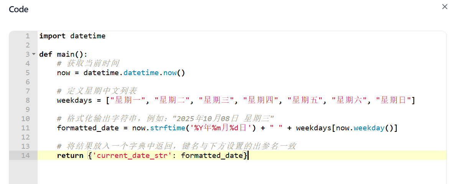Click the 'return' keyword
Viewport: 457px width, 184px height.
pyautogui.click(x=70, y=156)
